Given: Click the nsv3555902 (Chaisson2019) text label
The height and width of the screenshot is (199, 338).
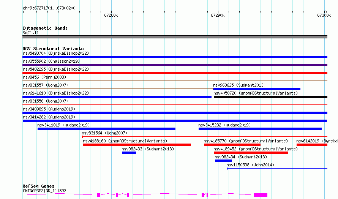Looking at the screenshot, I should [x=51, y=61].
